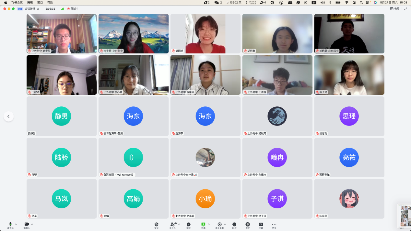Click the meeting timer 2:36:32
Viewport: 411px width, 231px height.
tap(50, 9)
